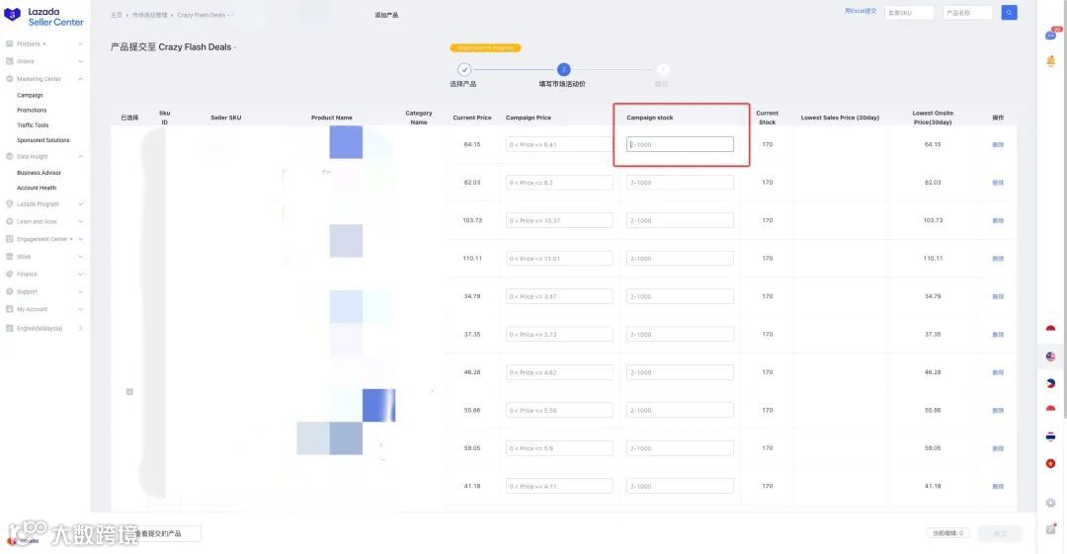
Task: Click the Marketing Center sidebar icon
Action: tap(10, 79)
